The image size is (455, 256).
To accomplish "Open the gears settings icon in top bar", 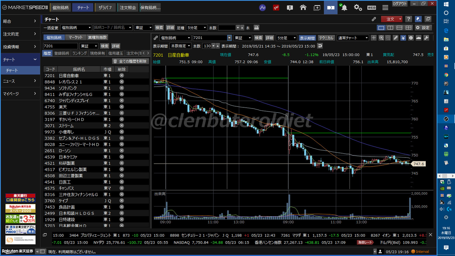I will click(x=358, y=7).
